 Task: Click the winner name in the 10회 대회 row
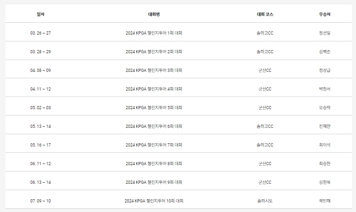325,201
